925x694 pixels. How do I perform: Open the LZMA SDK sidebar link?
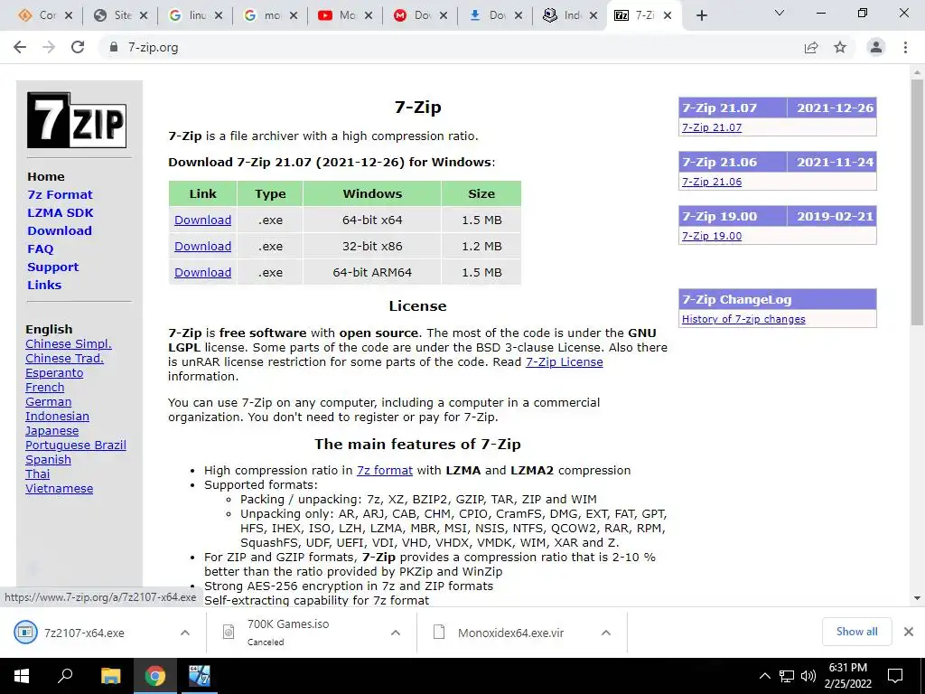coord(61,212)
